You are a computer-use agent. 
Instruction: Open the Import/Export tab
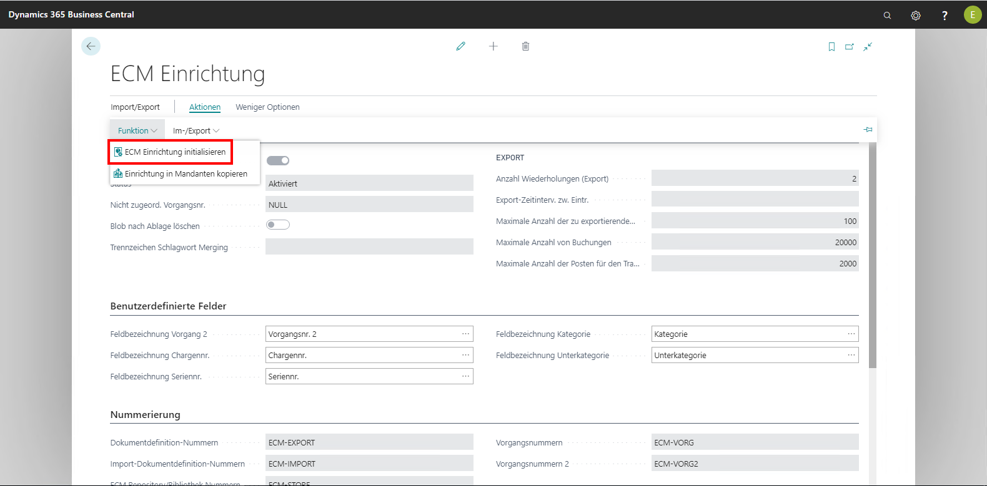135,107
